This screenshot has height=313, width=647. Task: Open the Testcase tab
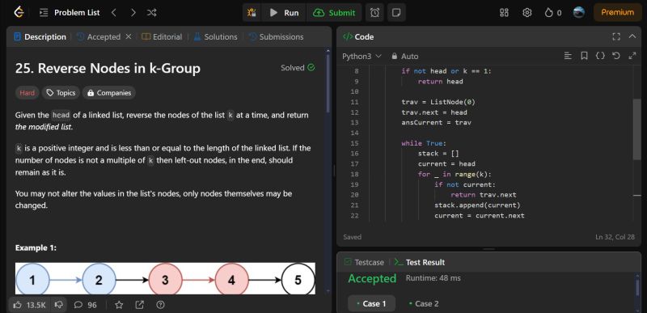tap(364, 262)
